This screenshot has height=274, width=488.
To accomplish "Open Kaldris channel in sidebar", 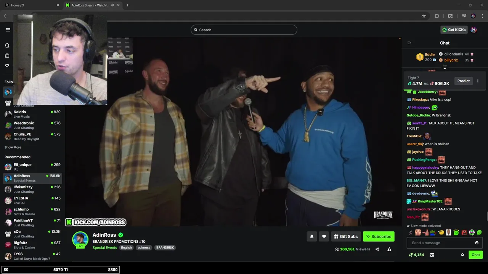I will pos(33,114).
